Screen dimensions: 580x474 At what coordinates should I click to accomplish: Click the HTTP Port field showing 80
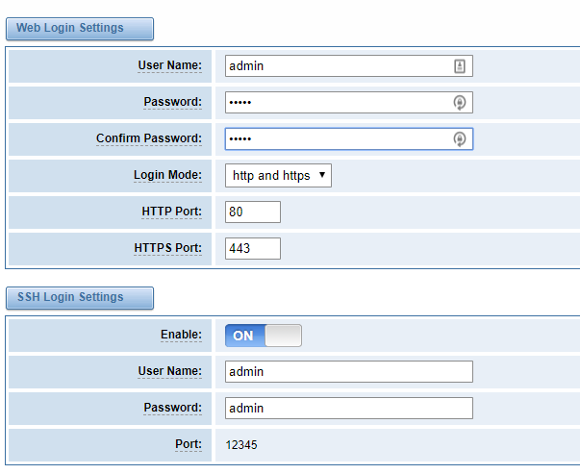tap(253, 212)
